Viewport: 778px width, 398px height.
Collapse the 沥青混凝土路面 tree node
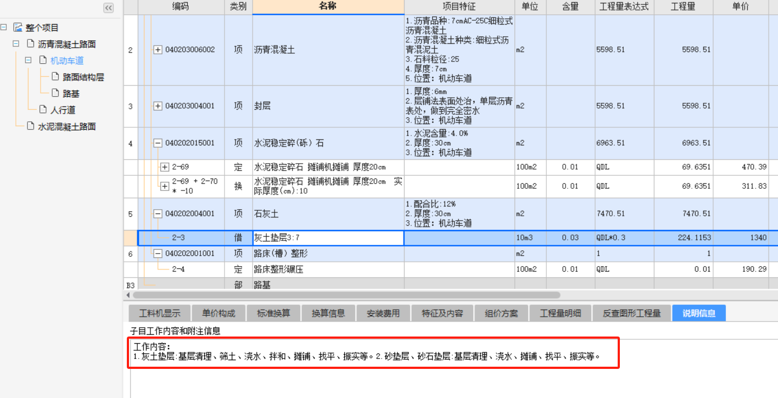click(16, 44)
